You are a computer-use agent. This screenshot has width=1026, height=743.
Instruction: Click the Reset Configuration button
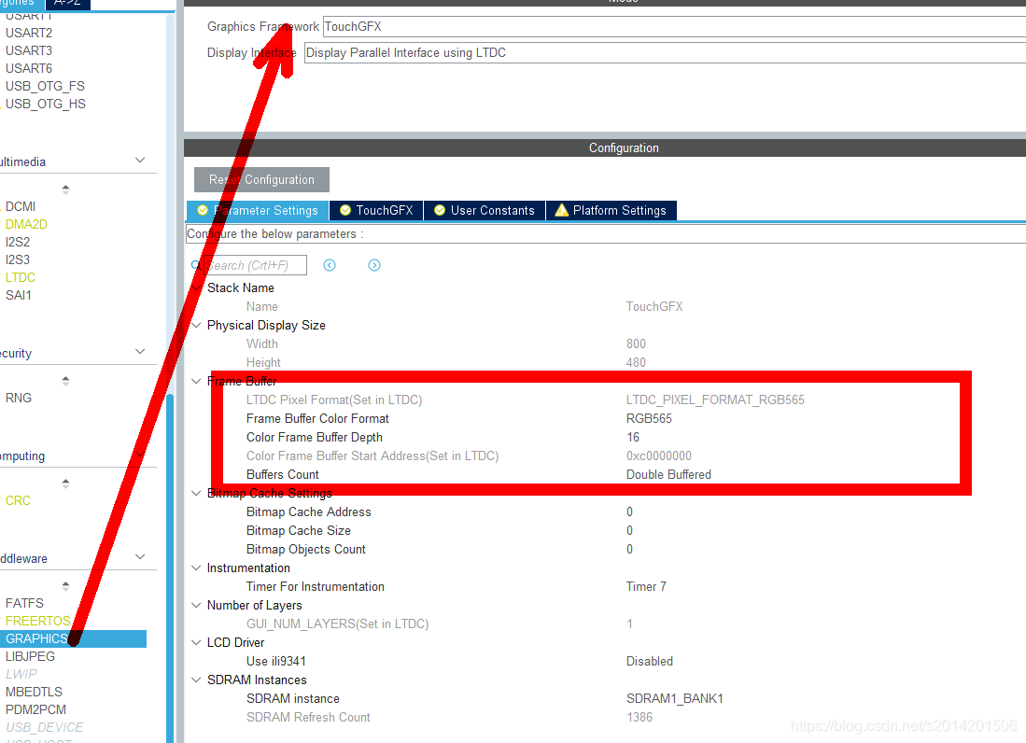click(x=261, y=179)
